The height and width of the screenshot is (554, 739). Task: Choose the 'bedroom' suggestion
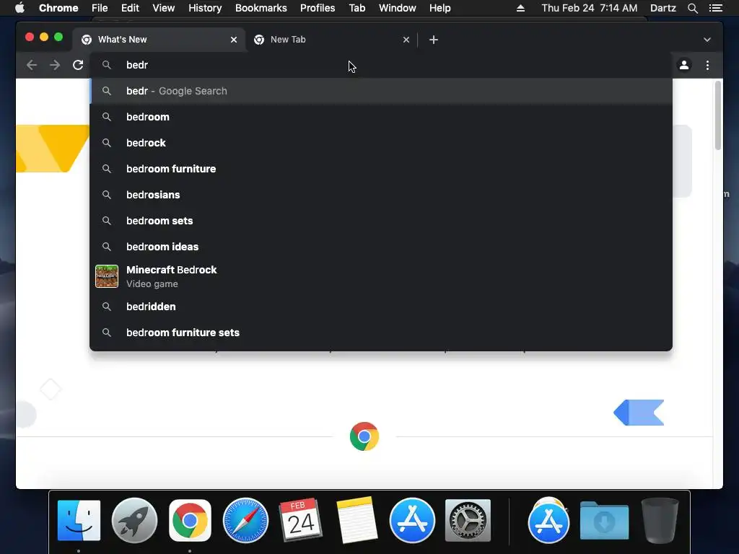pyautogui.click(x=381, y=117)
